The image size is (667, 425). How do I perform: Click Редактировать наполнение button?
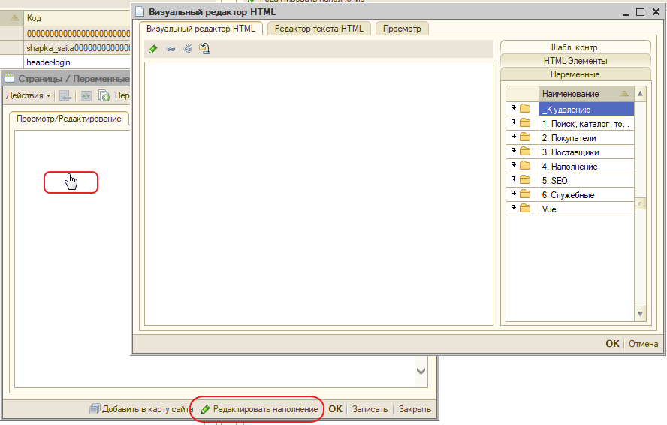tap(259, 409)
